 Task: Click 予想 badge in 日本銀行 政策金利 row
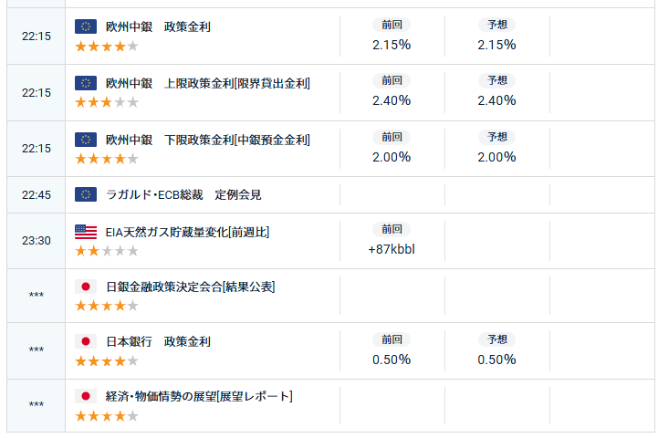click(496, 339)
